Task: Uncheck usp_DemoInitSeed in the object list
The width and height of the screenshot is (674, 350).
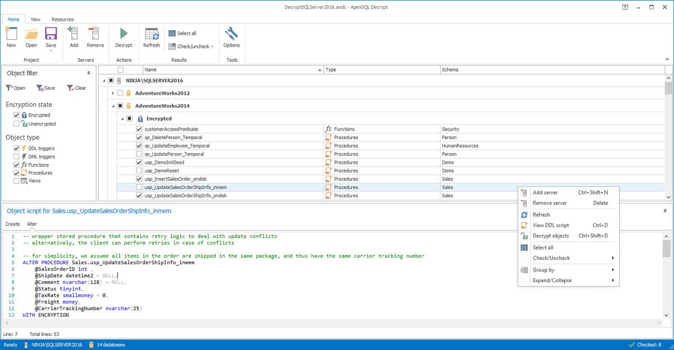Action: pyautogui.click(x=138, y=162)
